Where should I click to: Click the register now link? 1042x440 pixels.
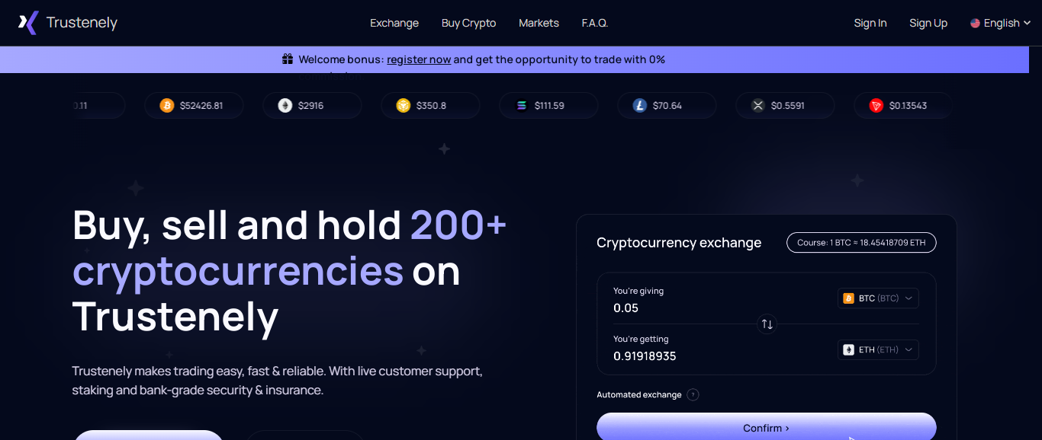tap(419, 59)
